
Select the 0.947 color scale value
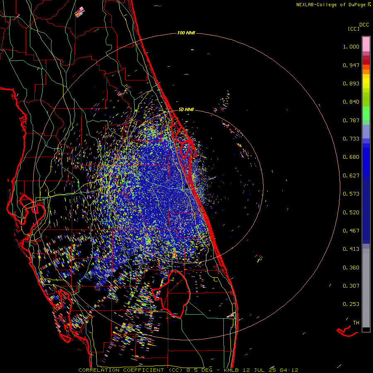[351, 65]
